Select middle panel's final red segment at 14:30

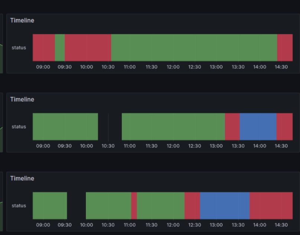(x=284, y=127)
